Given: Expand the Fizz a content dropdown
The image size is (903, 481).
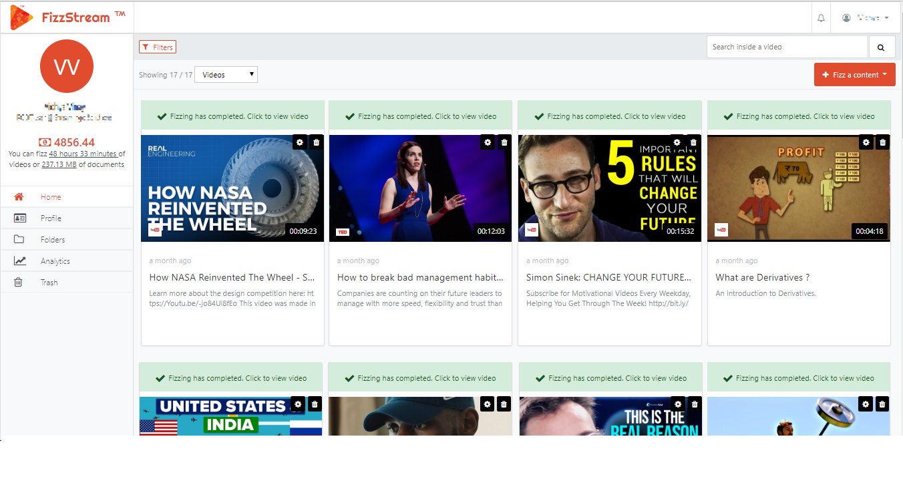Looking at the screenshot, I should [854, 75].
